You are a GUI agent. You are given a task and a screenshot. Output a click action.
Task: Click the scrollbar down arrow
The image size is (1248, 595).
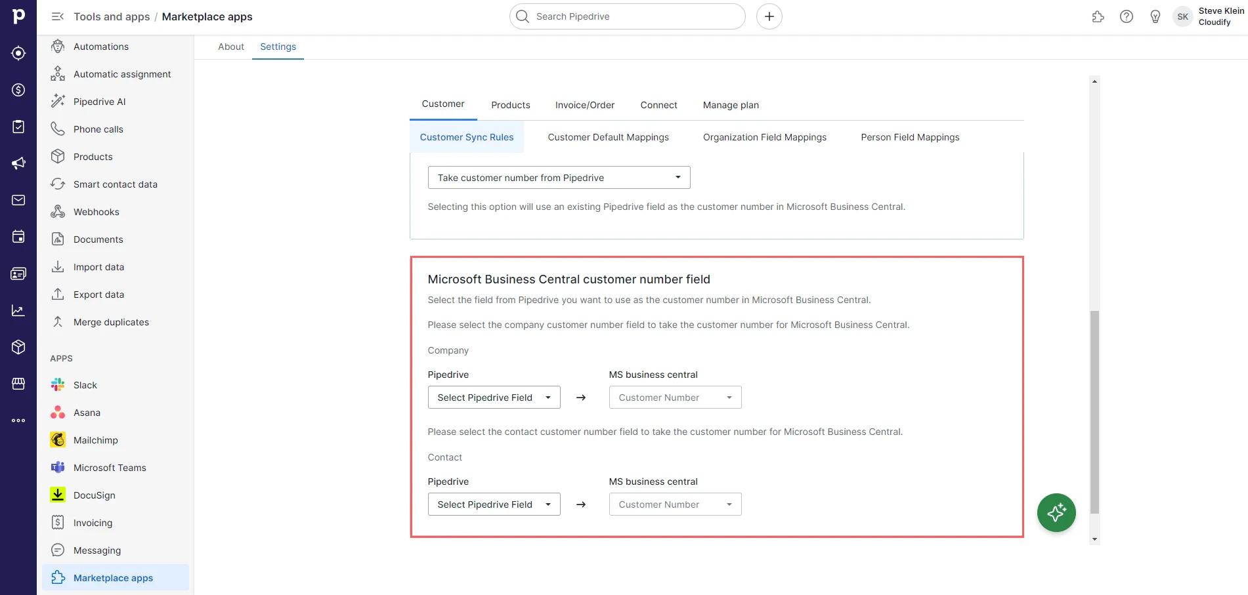pyautogui.click(x=1094, y=539)
